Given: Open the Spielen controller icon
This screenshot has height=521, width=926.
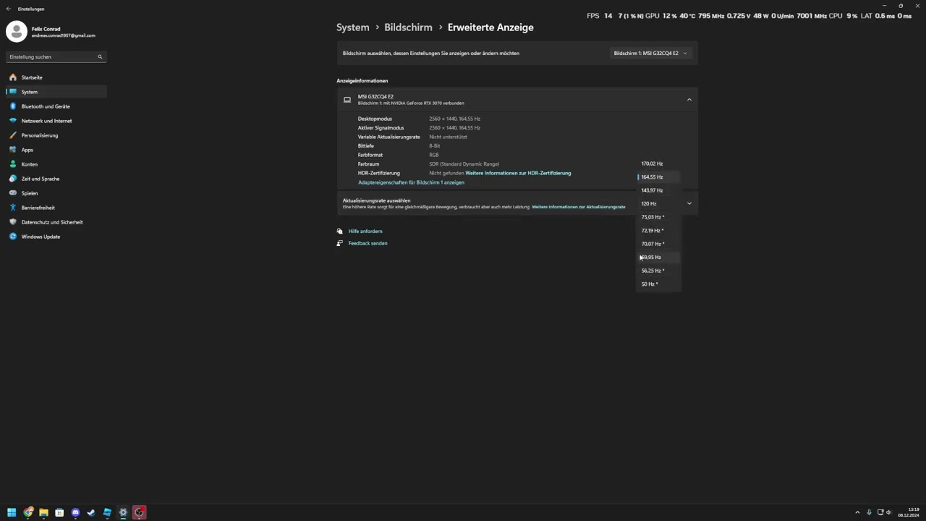Looking at the screenshot, I should (x=13, y=193).
